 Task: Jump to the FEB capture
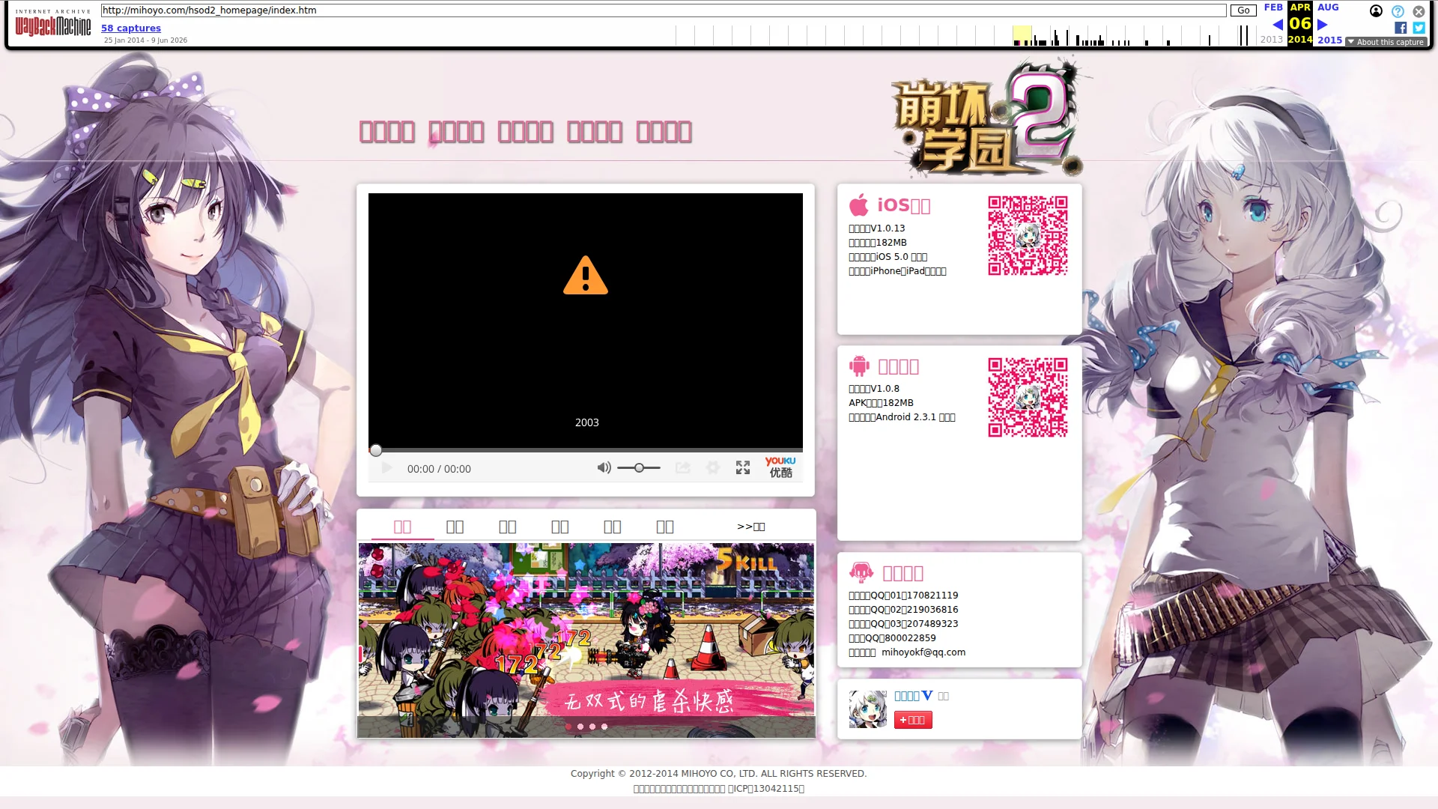coord(1273,7)
